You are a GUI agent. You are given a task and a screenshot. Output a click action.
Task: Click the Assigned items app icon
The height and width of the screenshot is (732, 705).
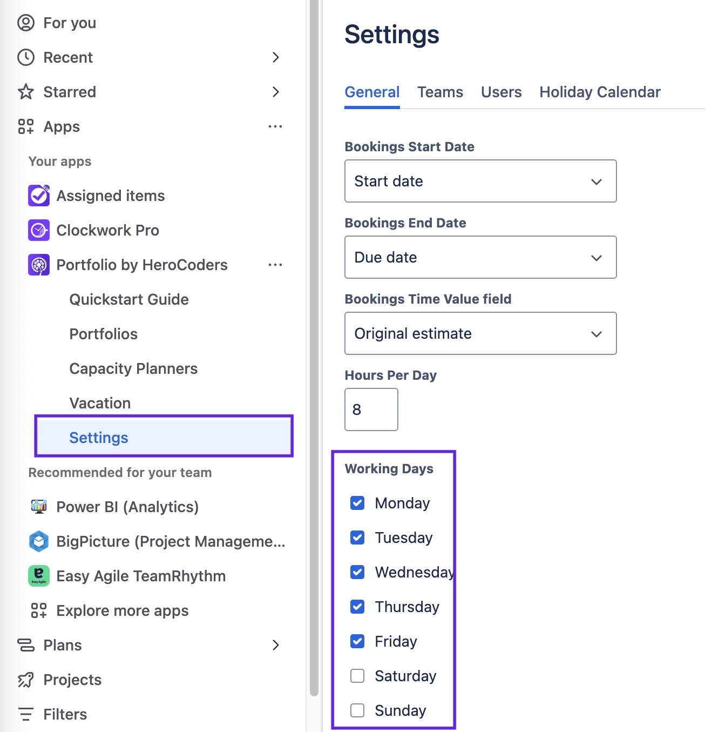39,196
